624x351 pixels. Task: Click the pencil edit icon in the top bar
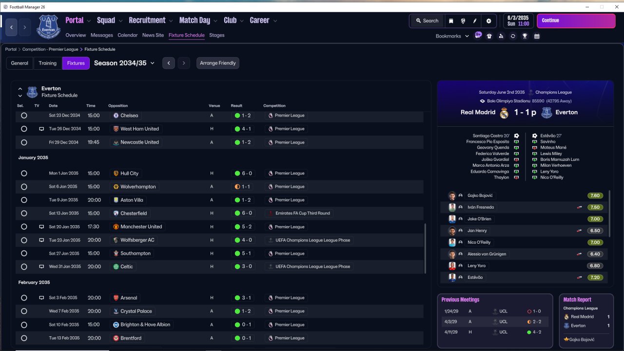475,21
